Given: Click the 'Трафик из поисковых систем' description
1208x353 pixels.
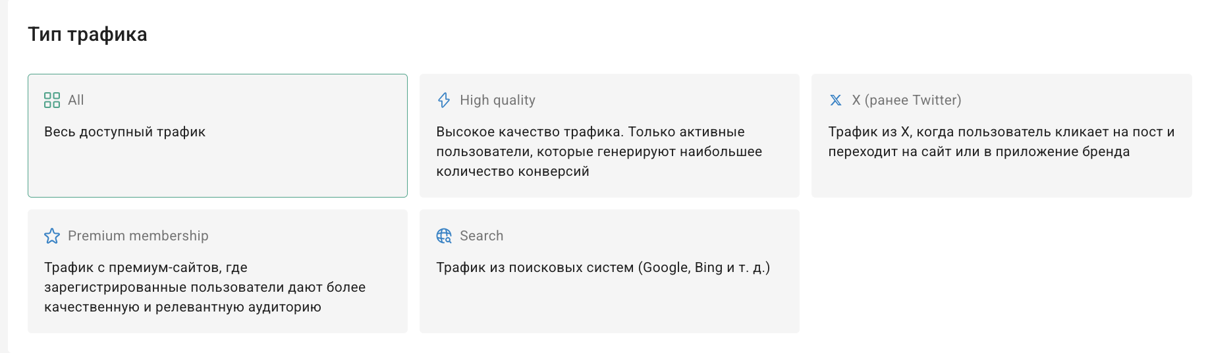Looking at the screenshot, I should pyautogui.click(x=603, y=267).
